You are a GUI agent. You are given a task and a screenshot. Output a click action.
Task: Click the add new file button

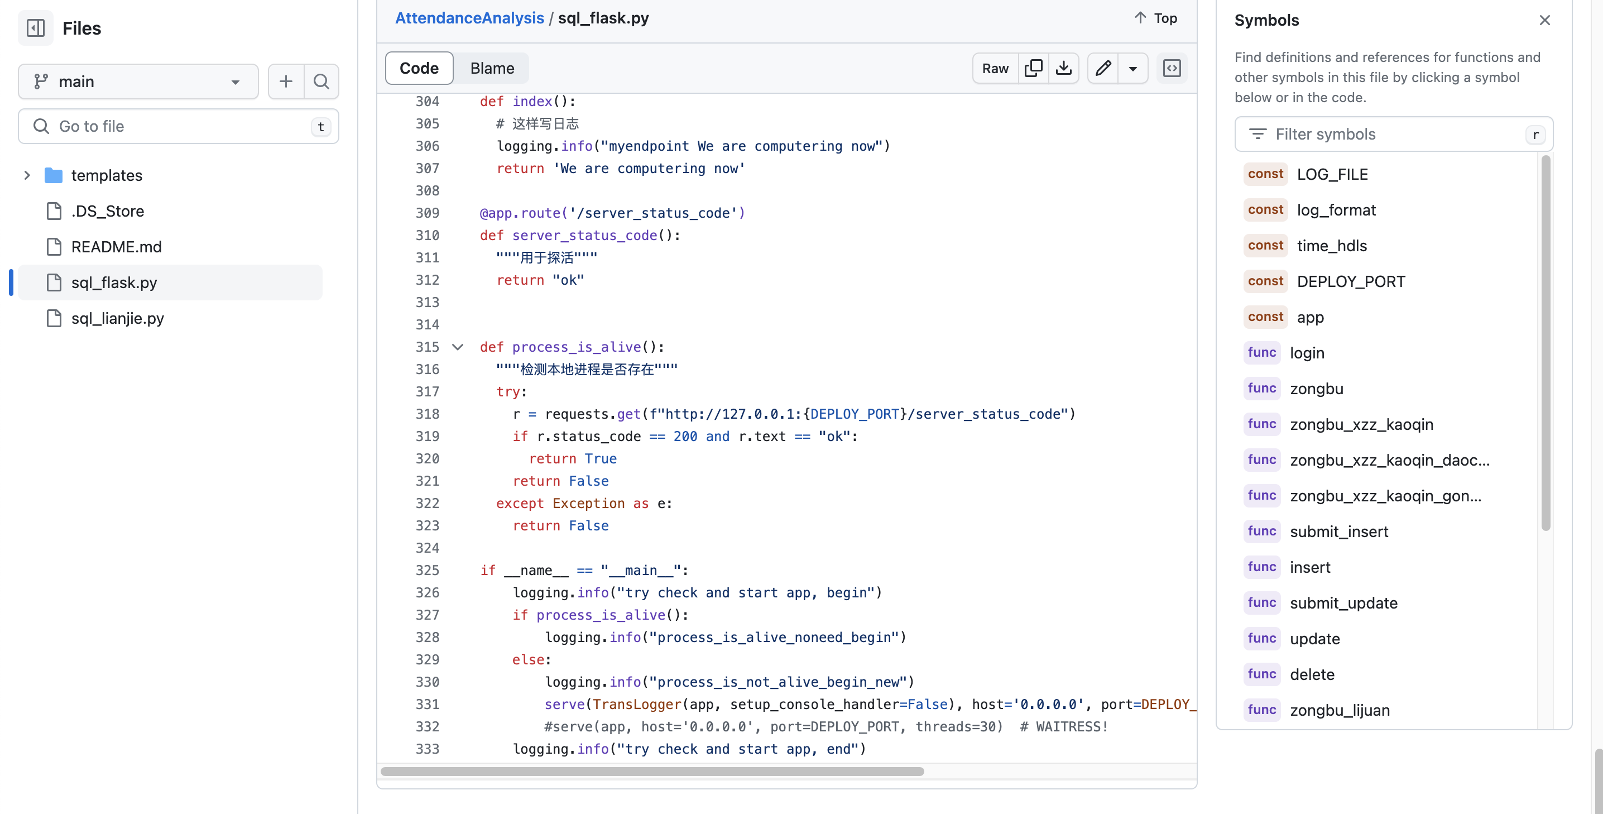pos(285,80)
